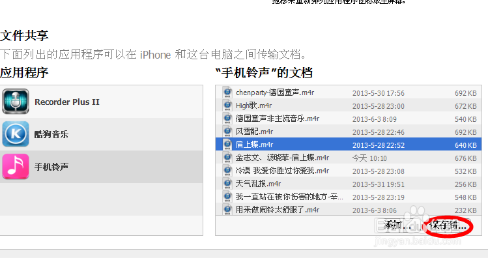Click the date 2013-5-28 22:46

point(378,132)
